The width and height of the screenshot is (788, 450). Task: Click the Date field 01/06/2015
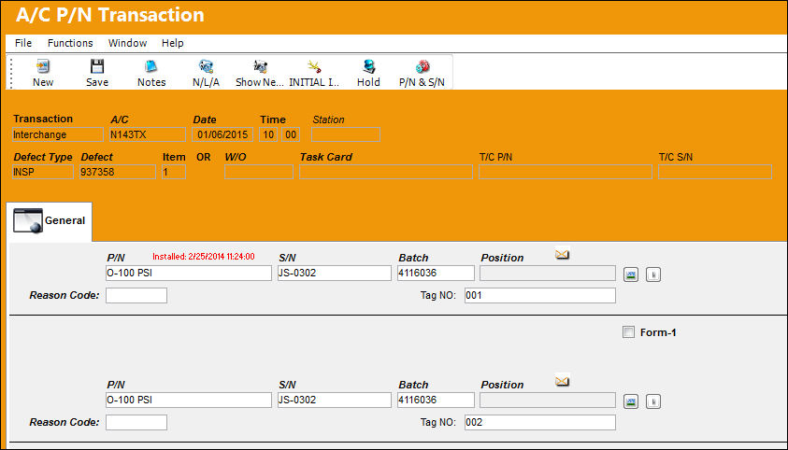(x=222, y=134)
